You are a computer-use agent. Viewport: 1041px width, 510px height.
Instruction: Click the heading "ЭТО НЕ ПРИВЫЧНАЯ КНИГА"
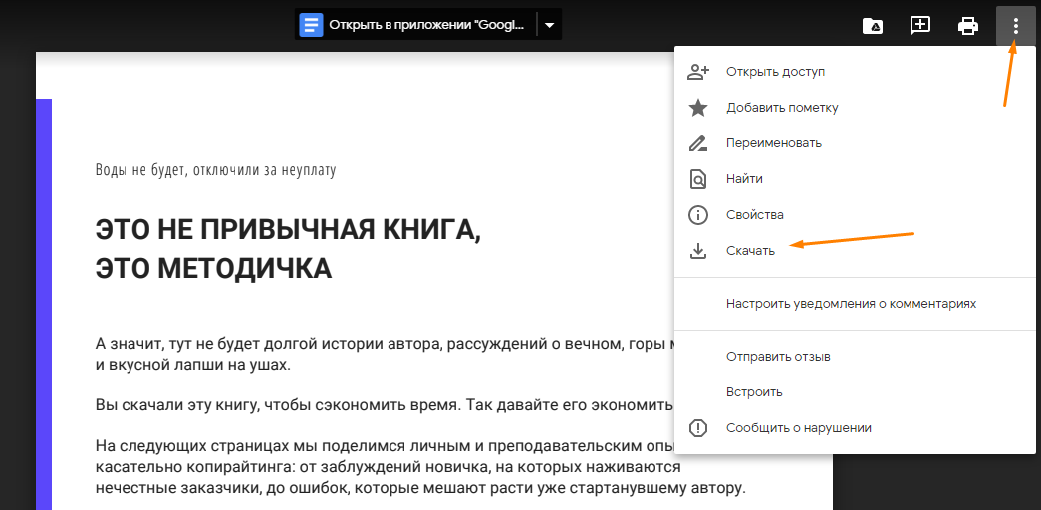[288, 230]
